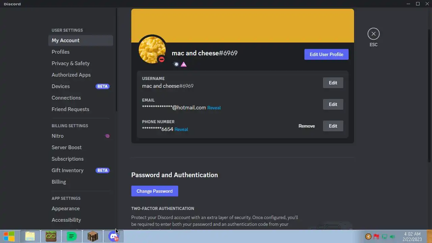Screen dimensions: 432x243
Task: Click the BETA tag next to Gift Inventory
Action: [x=103, y=170]
